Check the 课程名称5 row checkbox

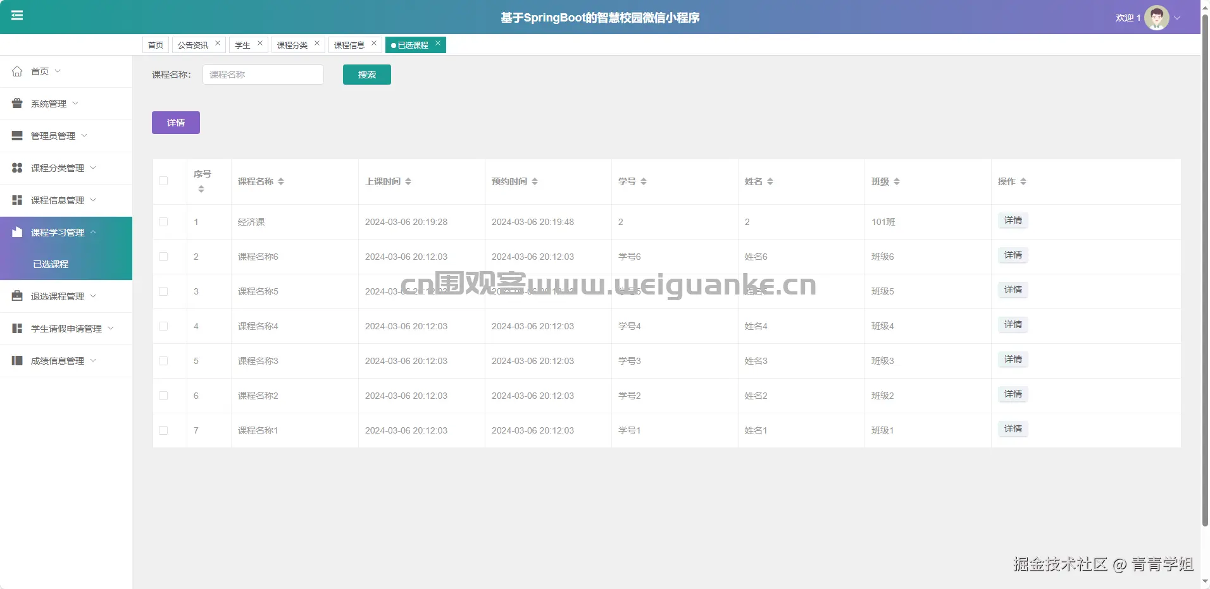pyautogui.click(x=163, y=291)
